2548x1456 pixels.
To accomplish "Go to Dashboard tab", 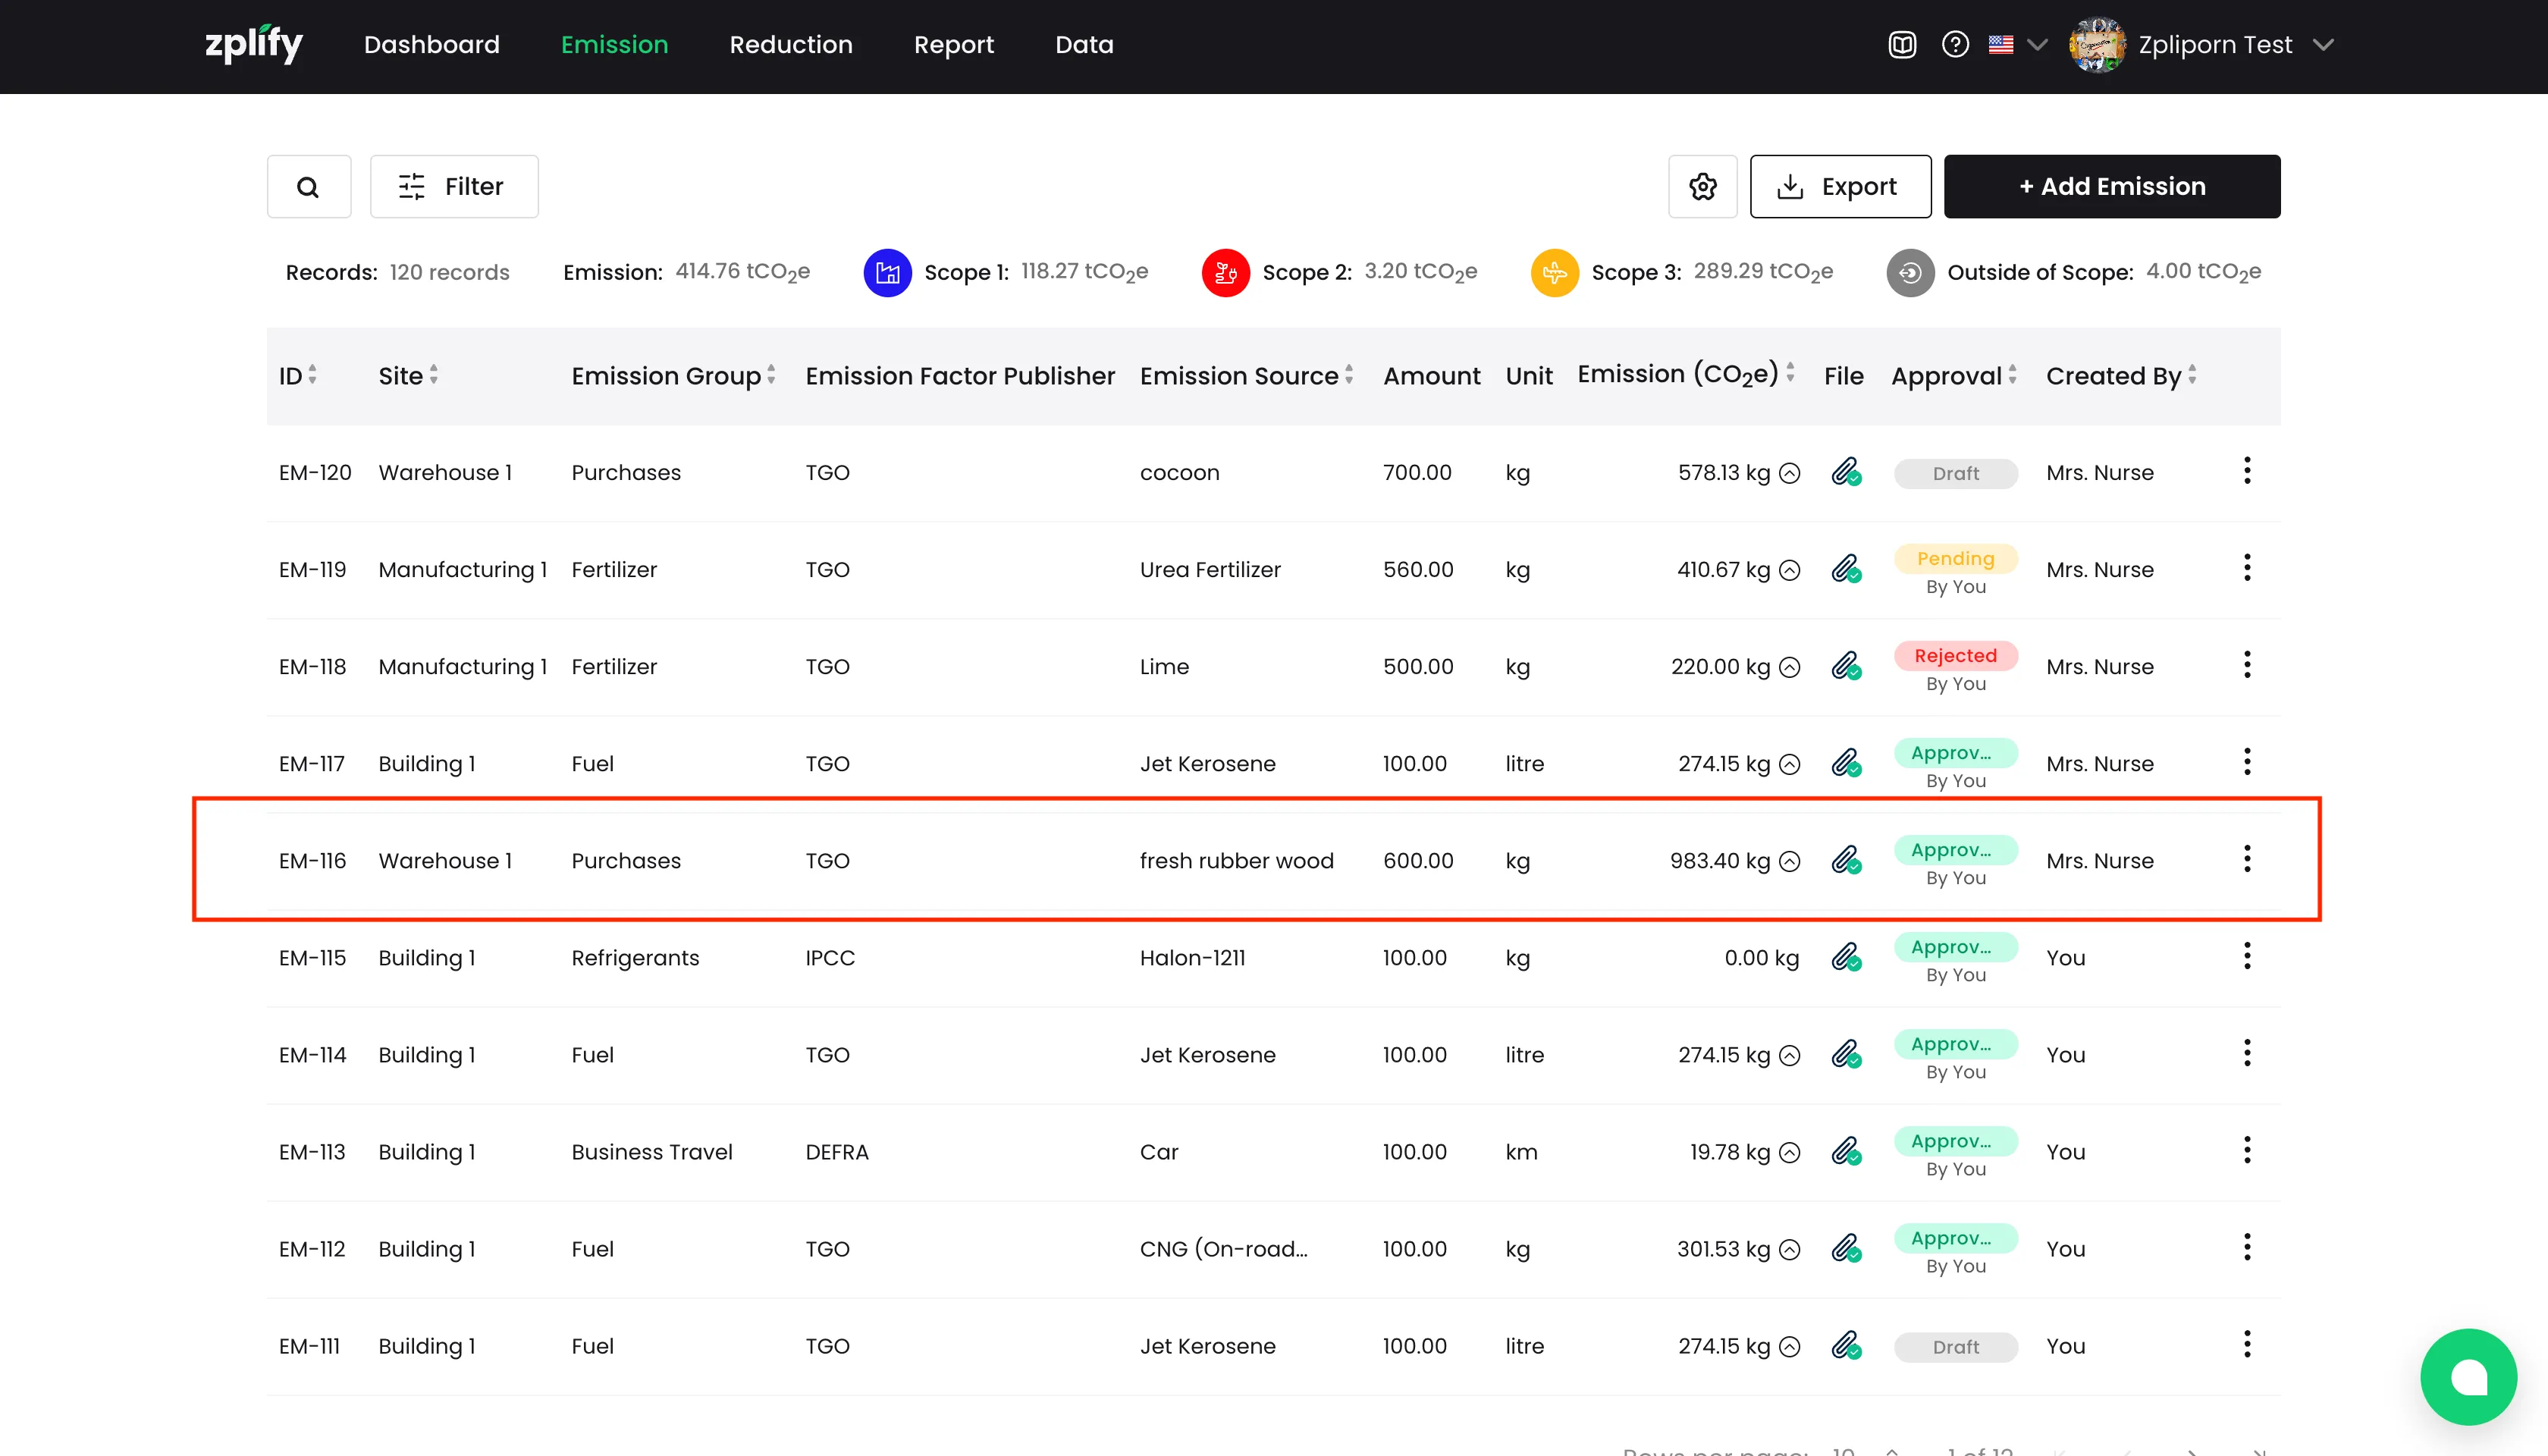I will [431, 45].
